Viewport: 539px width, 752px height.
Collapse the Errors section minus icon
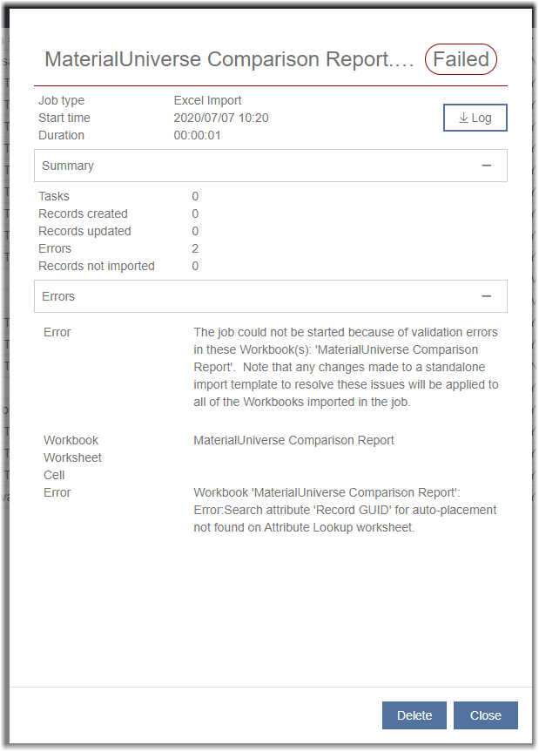486,296
